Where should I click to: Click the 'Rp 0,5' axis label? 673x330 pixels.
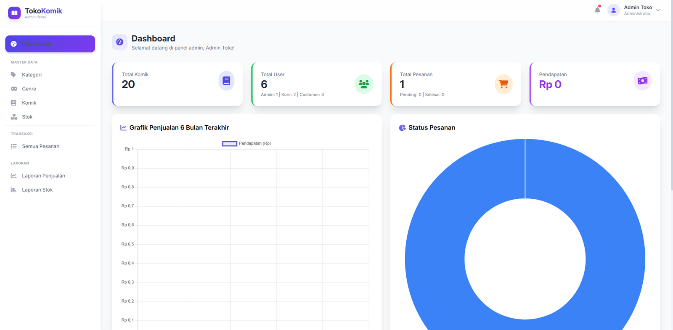tap(127, 244)
